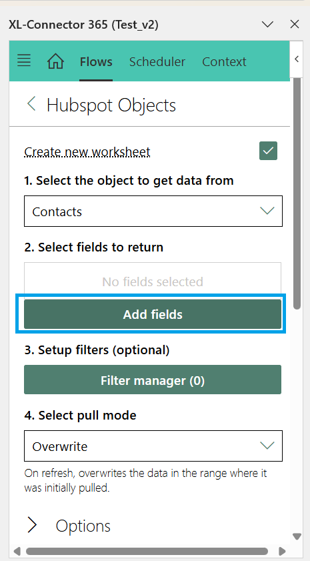Viewport: 310px width, 561px height.
Task: Switch to the Flows tab
Action: click(x=96, y=62)
